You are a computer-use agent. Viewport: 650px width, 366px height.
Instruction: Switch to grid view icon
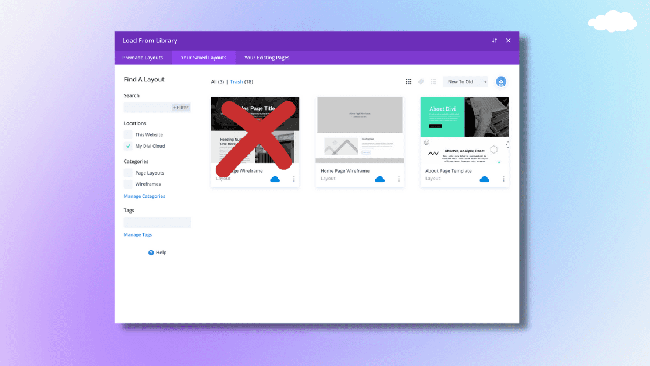(x=409, y=82)
